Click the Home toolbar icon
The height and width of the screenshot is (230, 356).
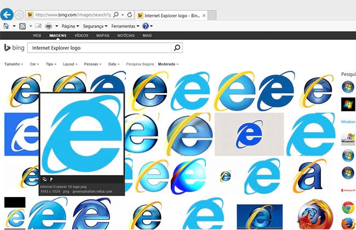pyautogui.click(x=6, y=26)
